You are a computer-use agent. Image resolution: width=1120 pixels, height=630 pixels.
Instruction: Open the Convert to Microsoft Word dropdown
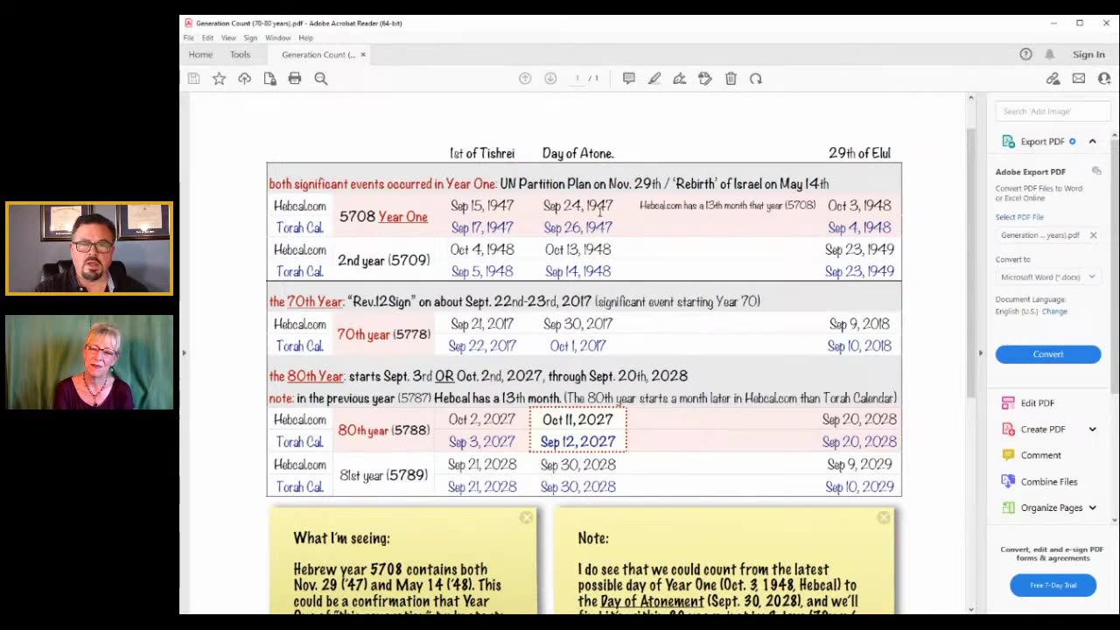[x=1048, y=277]
